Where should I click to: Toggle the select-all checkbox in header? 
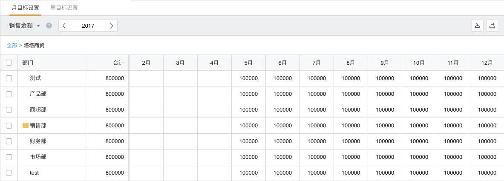(9, 63)
